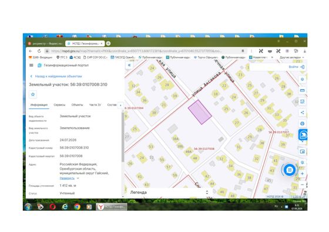This screenshot has height=232, width=329.
Task: Open the Новая плат bookmark
Action: click(258, 57)
